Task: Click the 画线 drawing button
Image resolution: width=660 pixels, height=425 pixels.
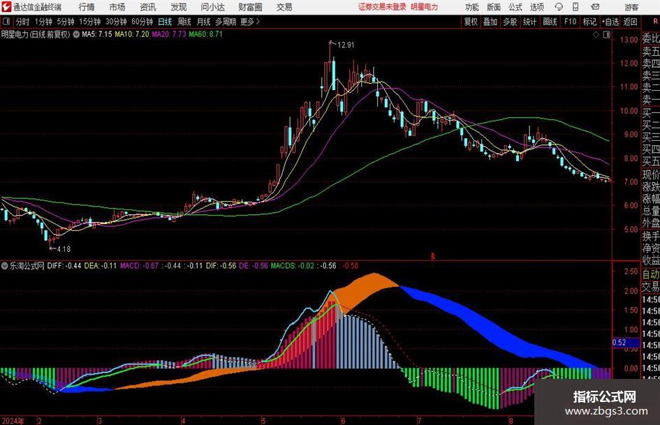Action: (550, 22)
